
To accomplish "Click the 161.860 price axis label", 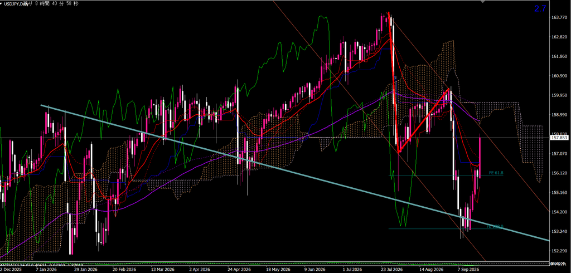I will point(560,56).
